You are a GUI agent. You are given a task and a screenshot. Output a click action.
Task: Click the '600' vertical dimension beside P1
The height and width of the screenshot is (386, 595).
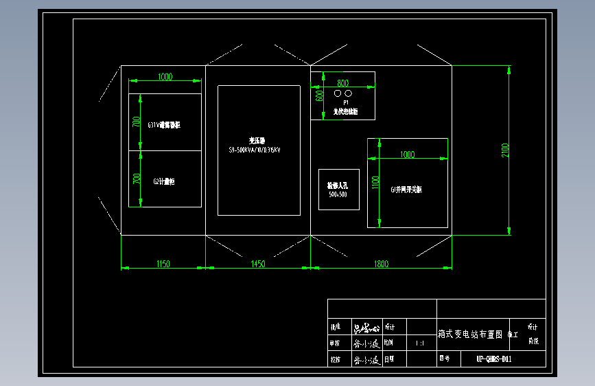(x=320, y=95)
